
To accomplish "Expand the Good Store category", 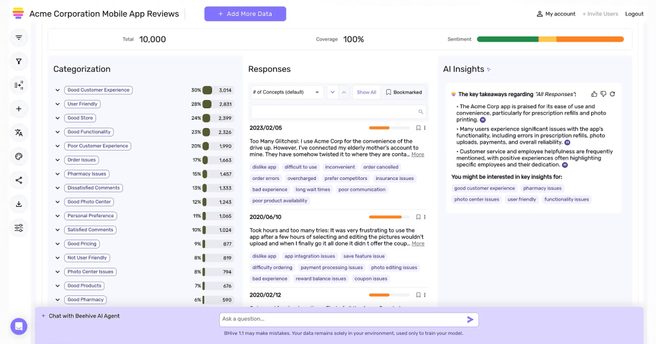I will pyautogui.click(x=57, y=118).
